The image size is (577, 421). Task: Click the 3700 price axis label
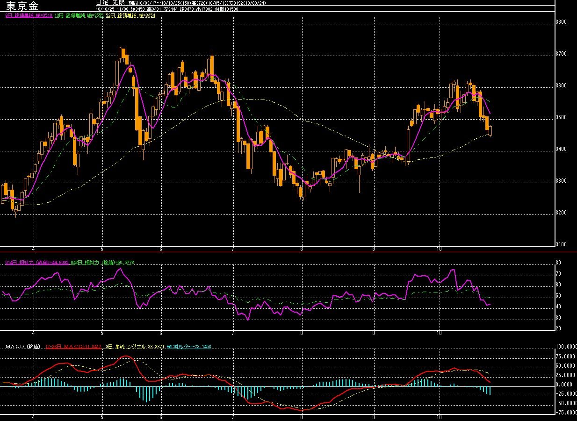tap(561, 54)
